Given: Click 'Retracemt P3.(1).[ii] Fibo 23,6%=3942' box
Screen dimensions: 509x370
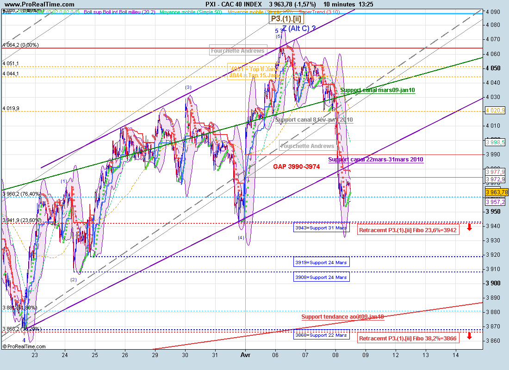Looking at the screenshot, I should pos(408,230).
